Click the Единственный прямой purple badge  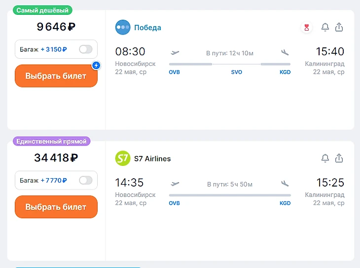tap(52, 142)
